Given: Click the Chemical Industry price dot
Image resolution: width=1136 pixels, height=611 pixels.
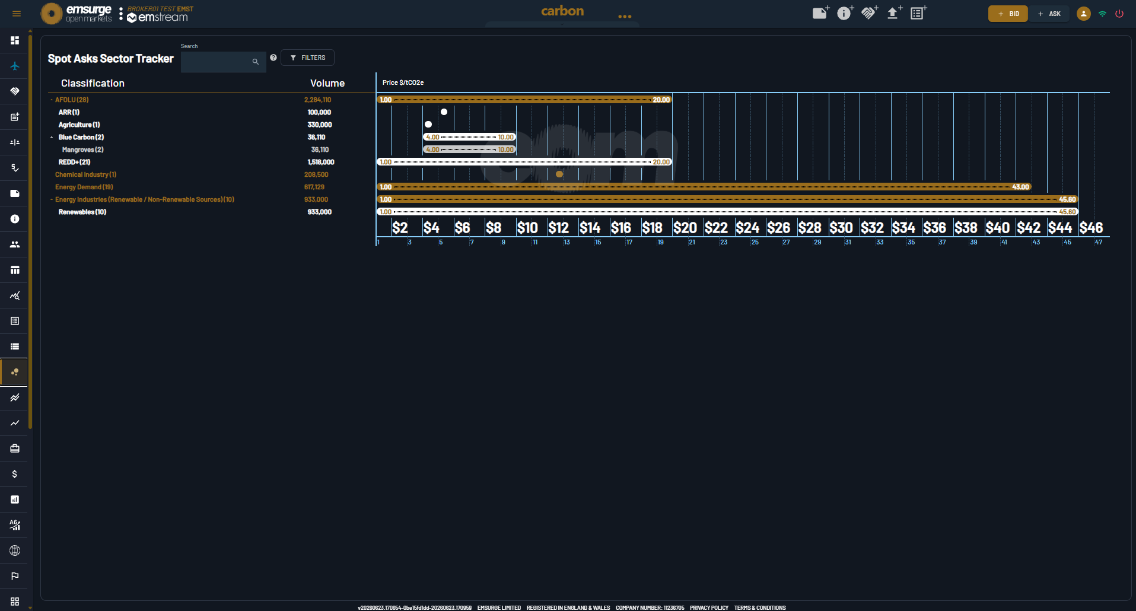Looking at the screenshot, I should (559, 174).
